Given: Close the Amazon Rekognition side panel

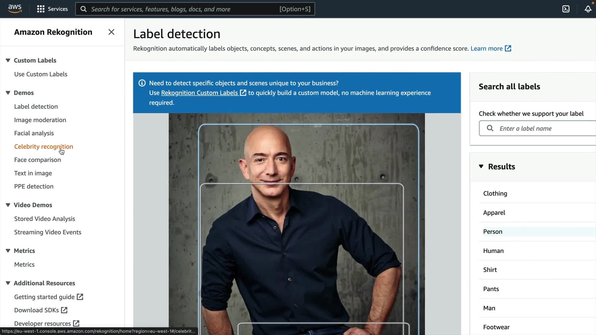Looking at the screenshot, I should point(111,32).
